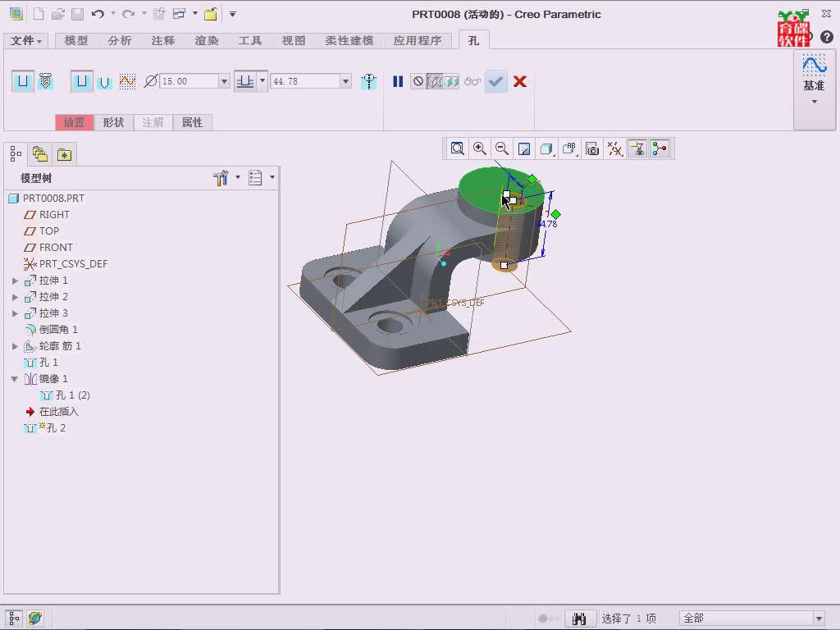Select the simple hole type

[x=22, y=81]
